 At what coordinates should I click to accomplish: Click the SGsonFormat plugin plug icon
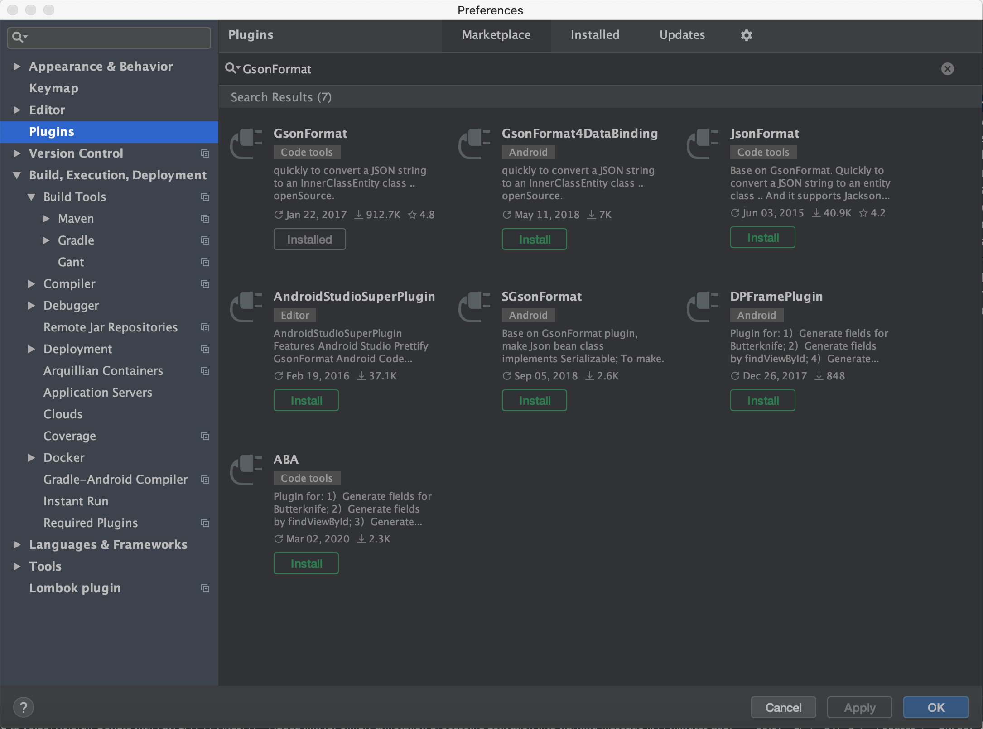tap(474, 307)
